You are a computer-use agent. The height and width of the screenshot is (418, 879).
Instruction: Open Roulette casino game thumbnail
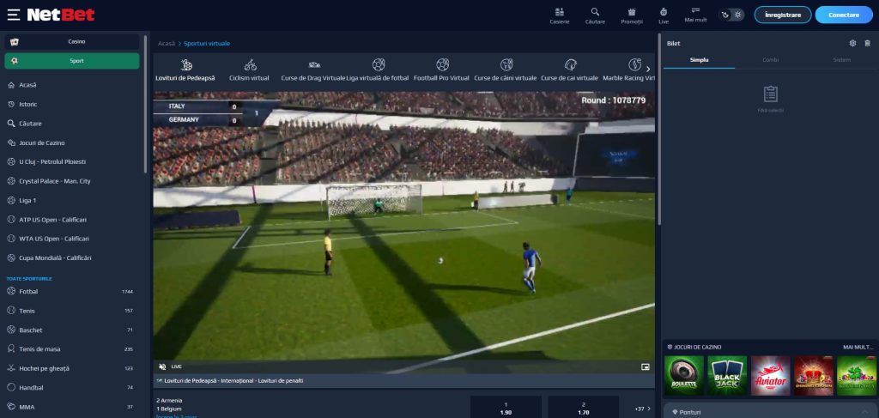[683, 375]
